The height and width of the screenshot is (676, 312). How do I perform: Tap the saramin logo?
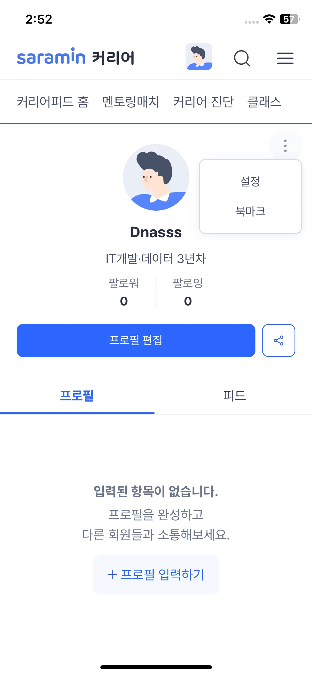(51, 57)
